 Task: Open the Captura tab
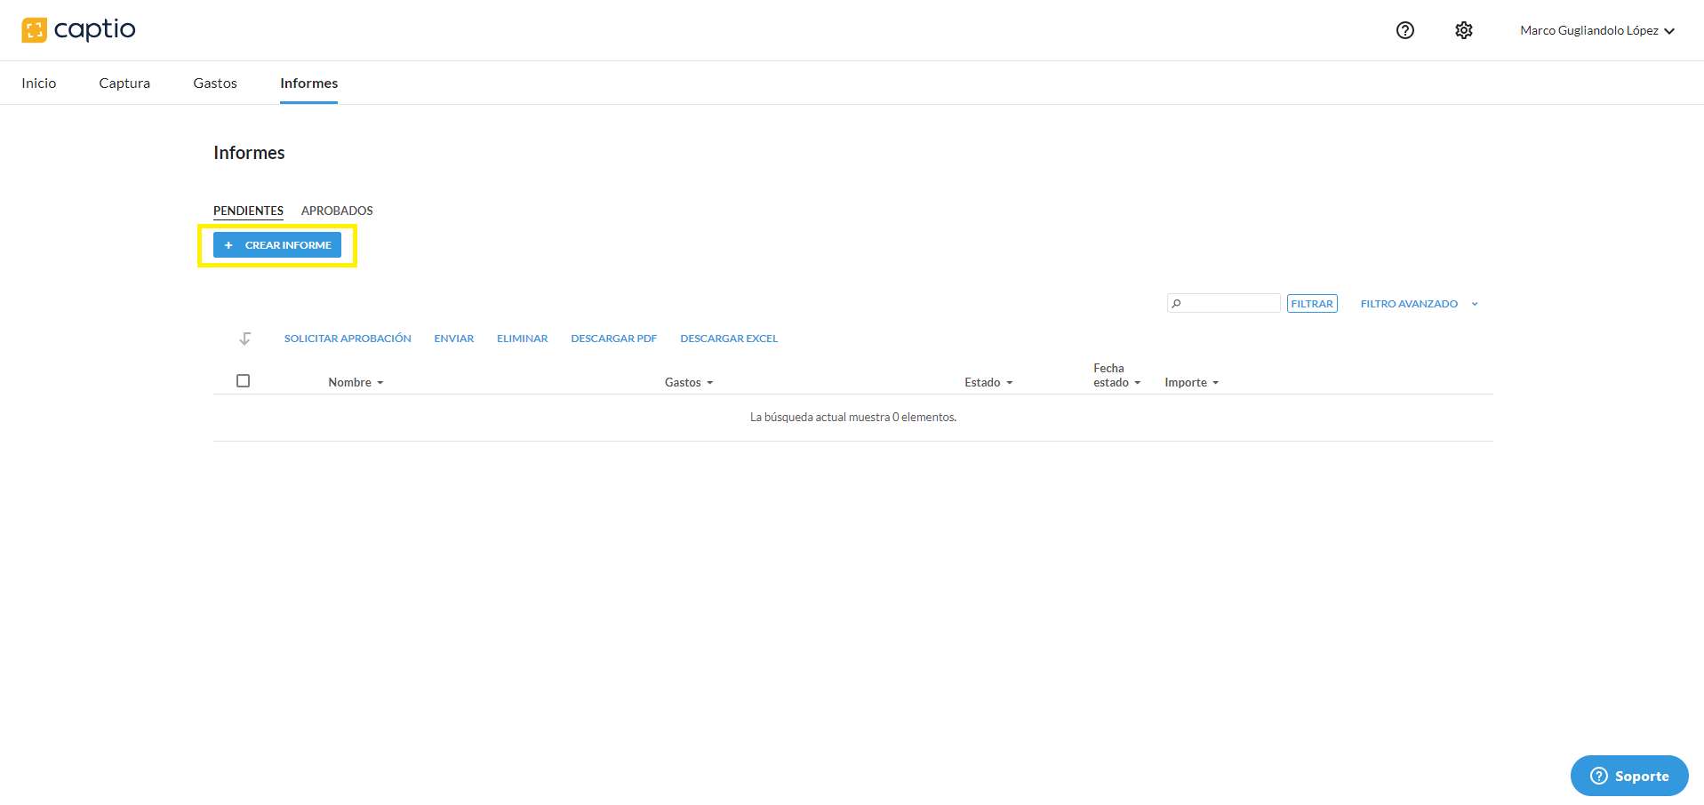124,83
